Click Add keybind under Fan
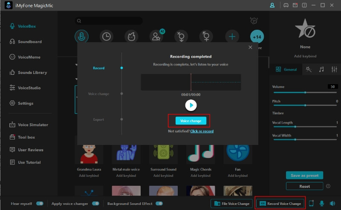The height and width of the screenshot is (210, 341). [x=238, y=176]
